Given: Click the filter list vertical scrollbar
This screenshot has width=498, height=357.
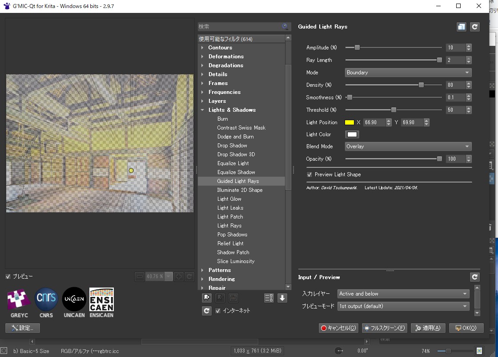Looking at the screenshot, I should [x=288, y=127].
